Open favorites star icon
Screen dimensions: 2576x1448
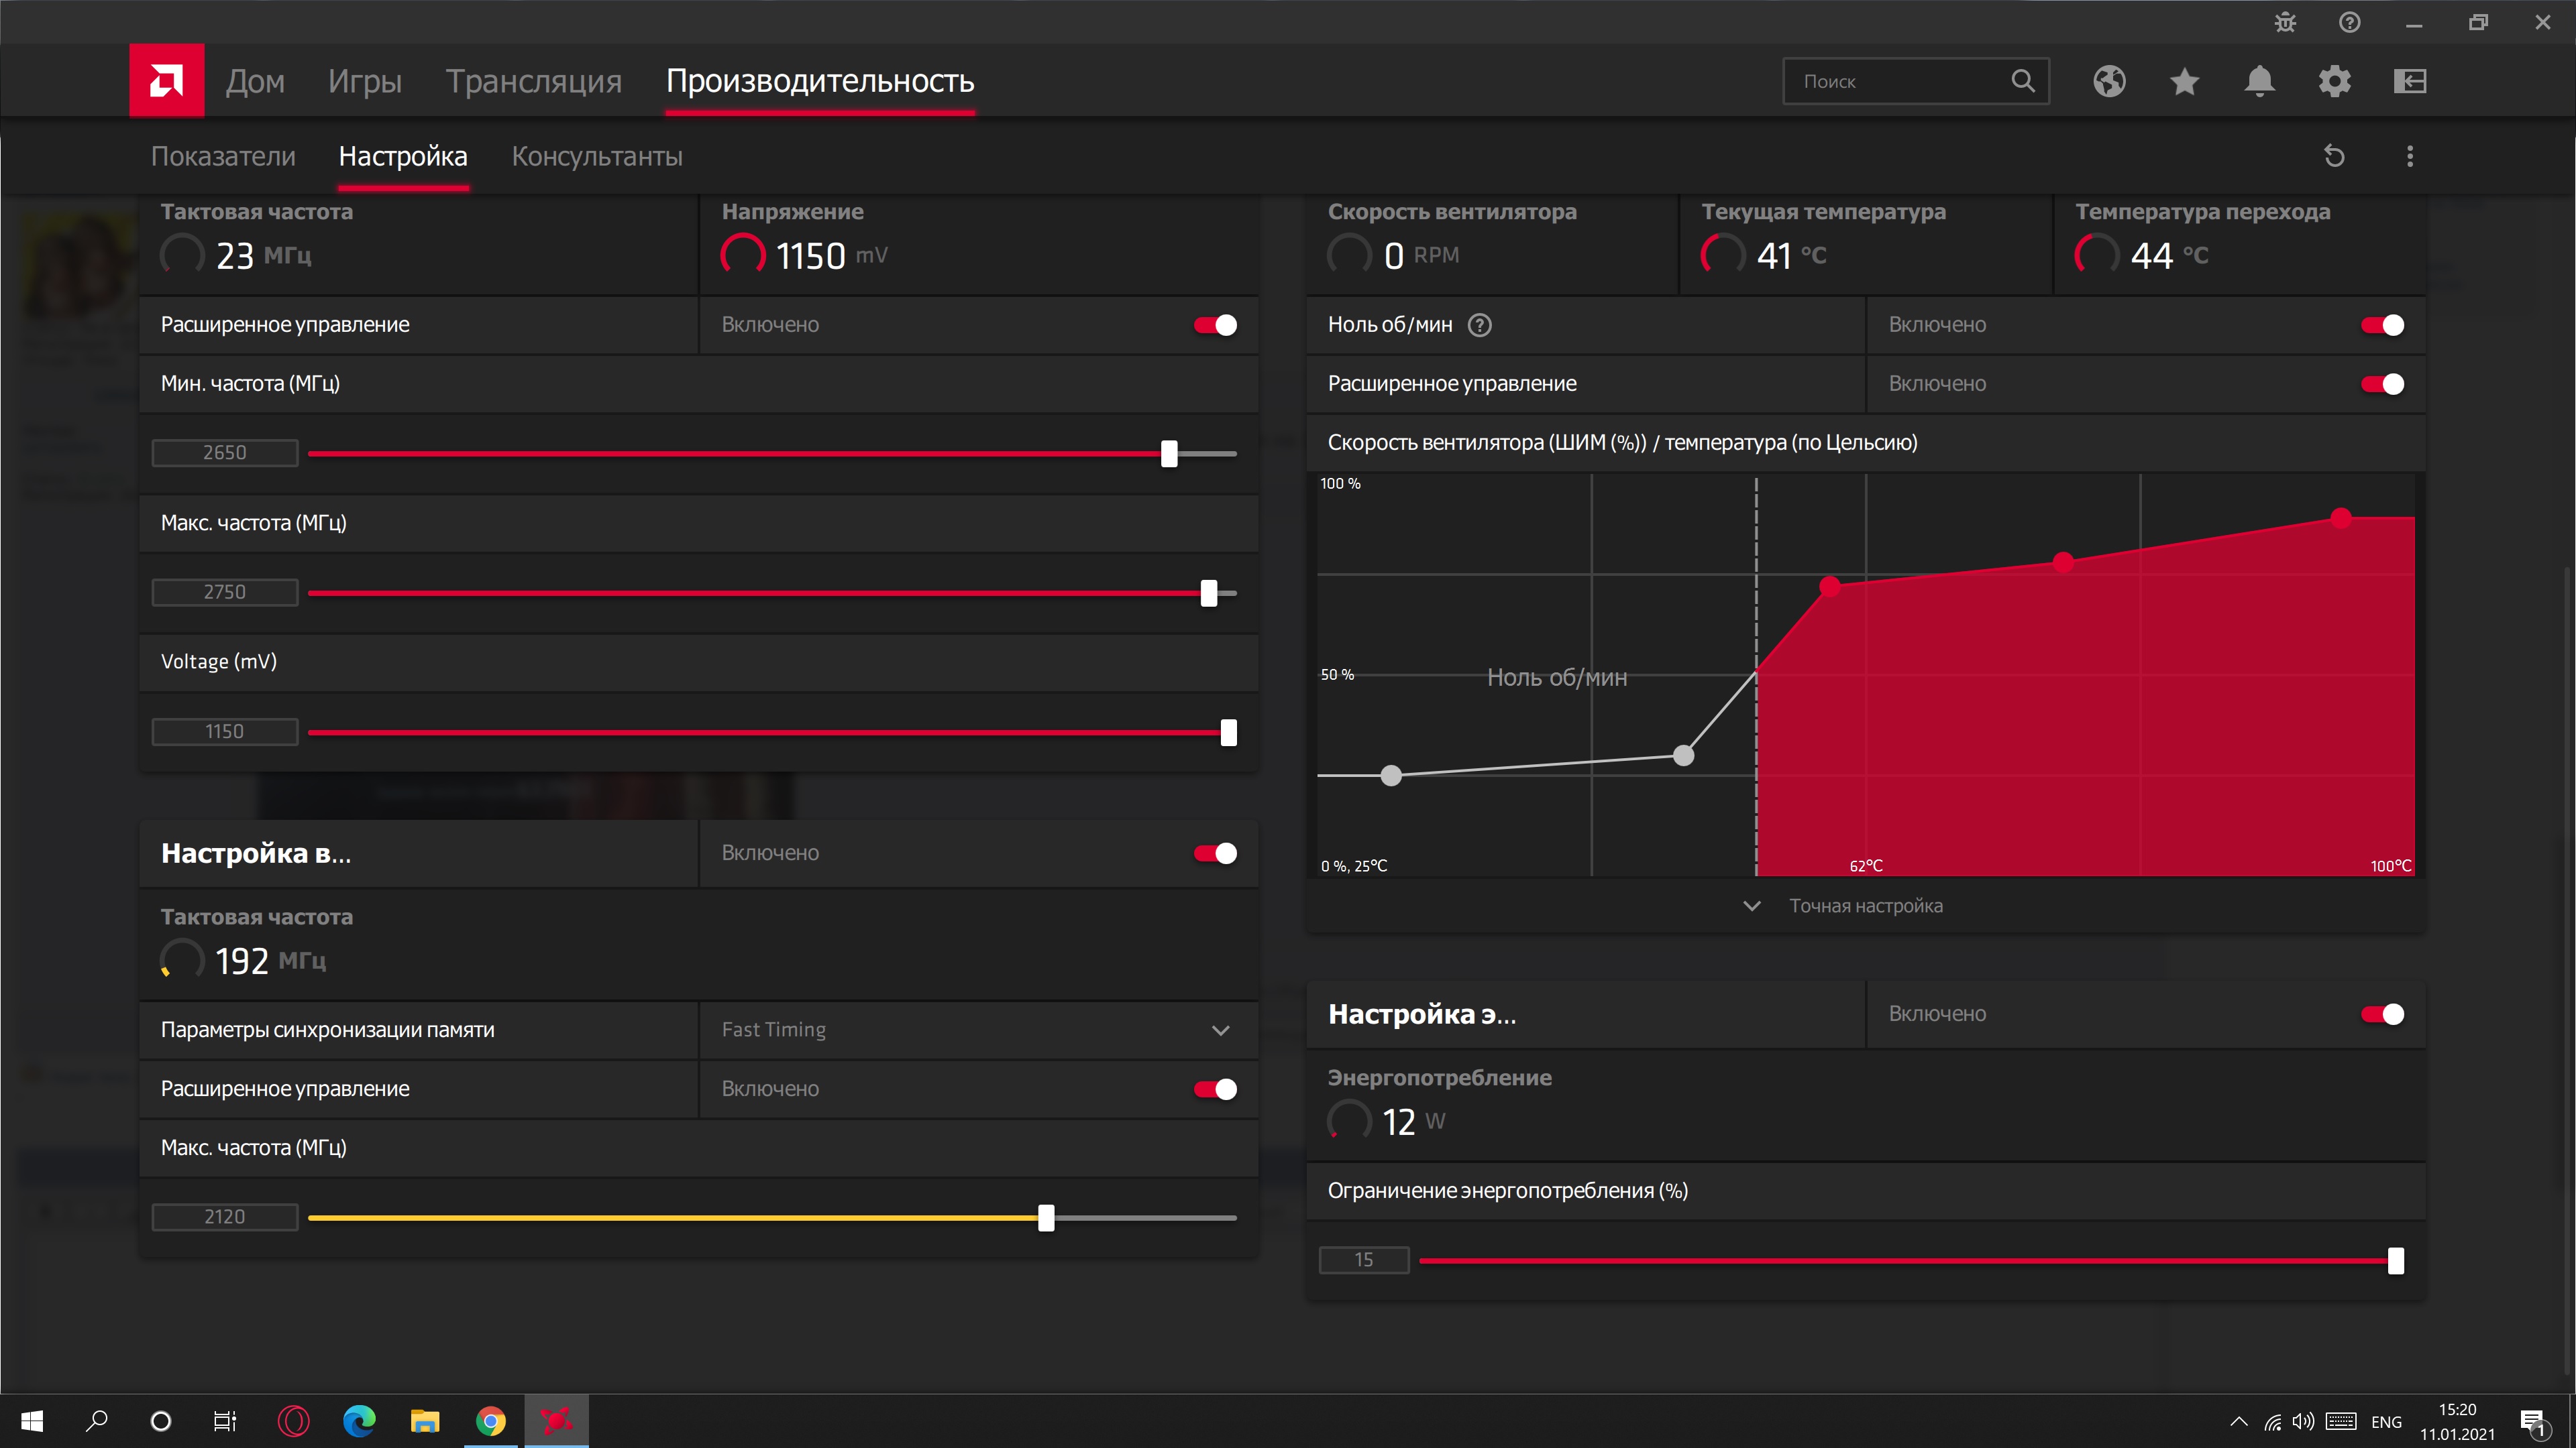click(2184, 81)
